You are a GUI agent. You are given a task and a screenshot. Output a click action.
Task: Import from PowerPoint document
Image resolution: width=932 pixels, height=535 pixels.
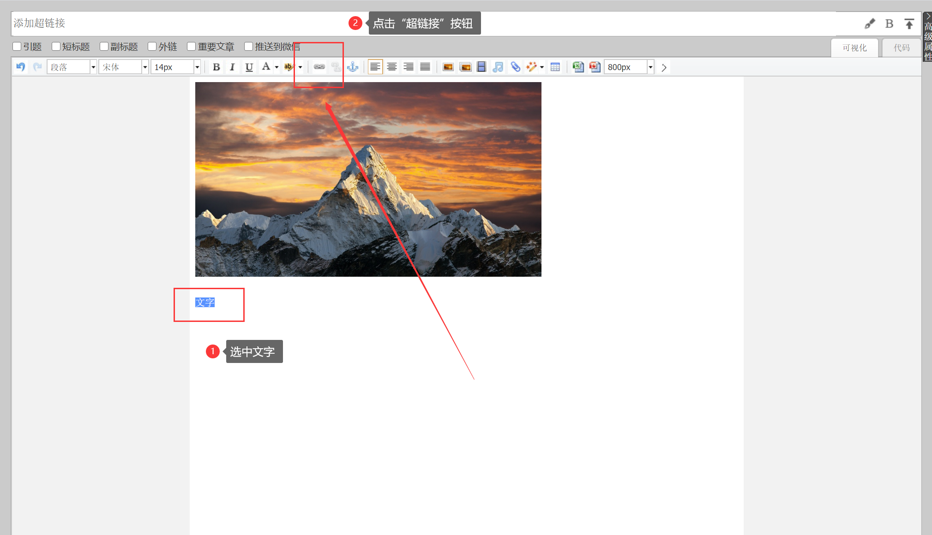(x=595, y=67)
